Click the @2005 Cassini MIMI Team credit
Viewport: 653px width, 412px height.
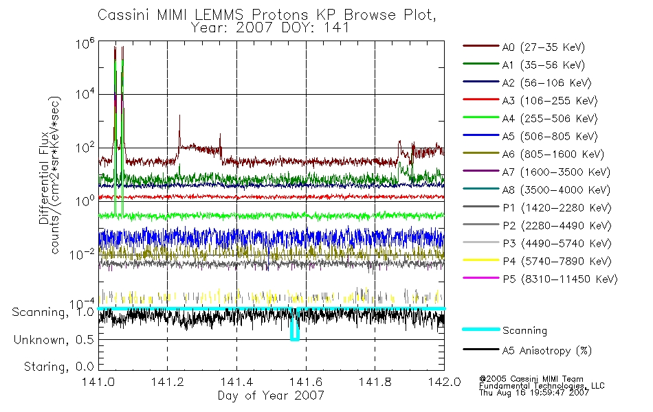(x=531, y=379)
